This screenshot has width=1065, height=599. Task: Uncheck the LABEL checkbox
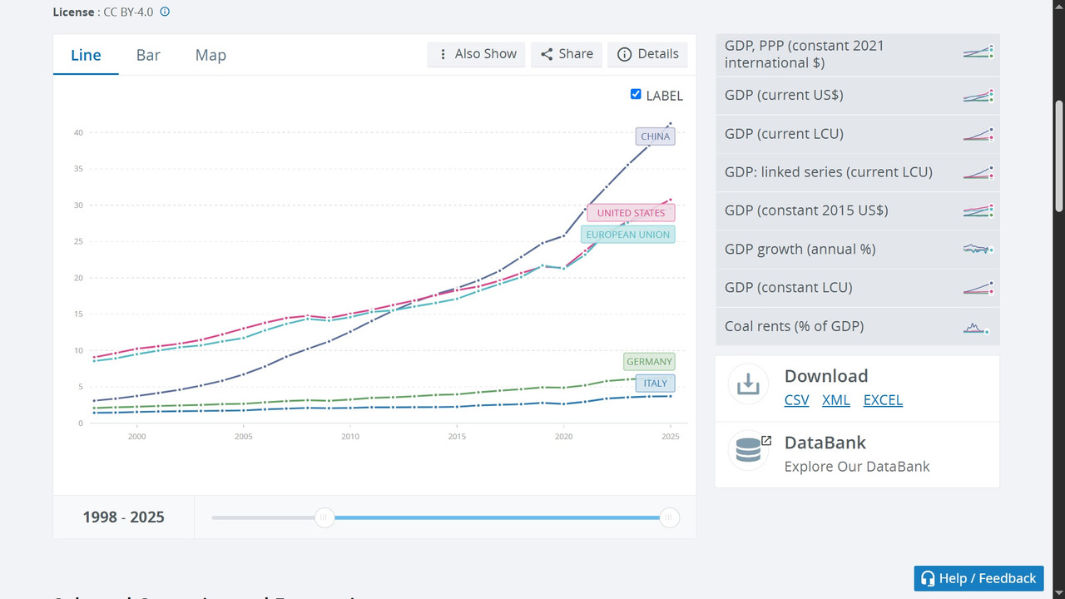637,95
